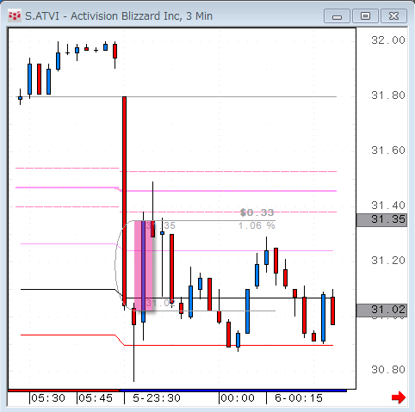This screenshot has height=412, width=415.
Task: Click the red session bar above time axis
Action: (x=64, y=390)
